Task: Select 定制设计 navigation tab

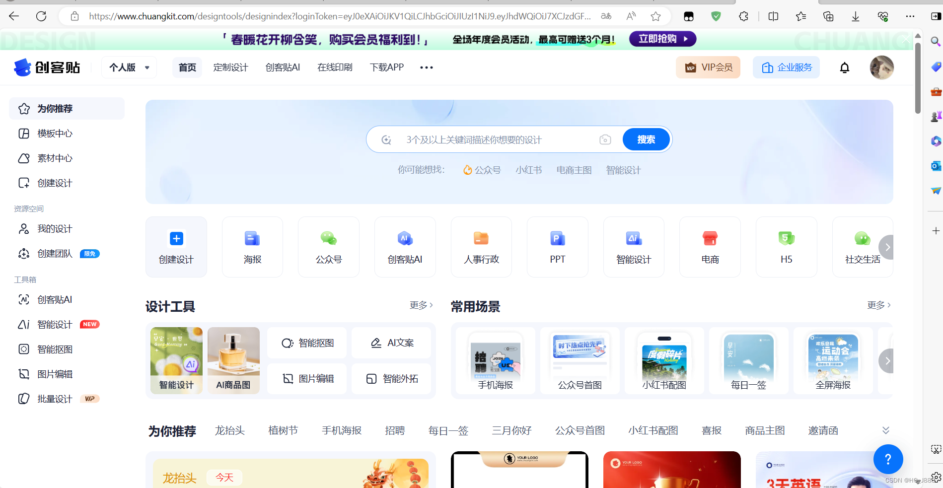Action: (230, 68)
